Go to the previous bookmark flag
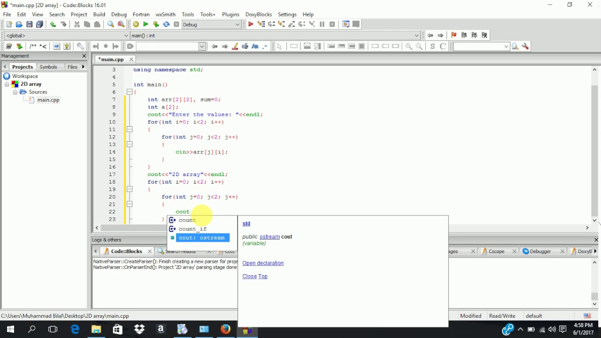This screenshot has width=601, height=338. click(464, 35)
